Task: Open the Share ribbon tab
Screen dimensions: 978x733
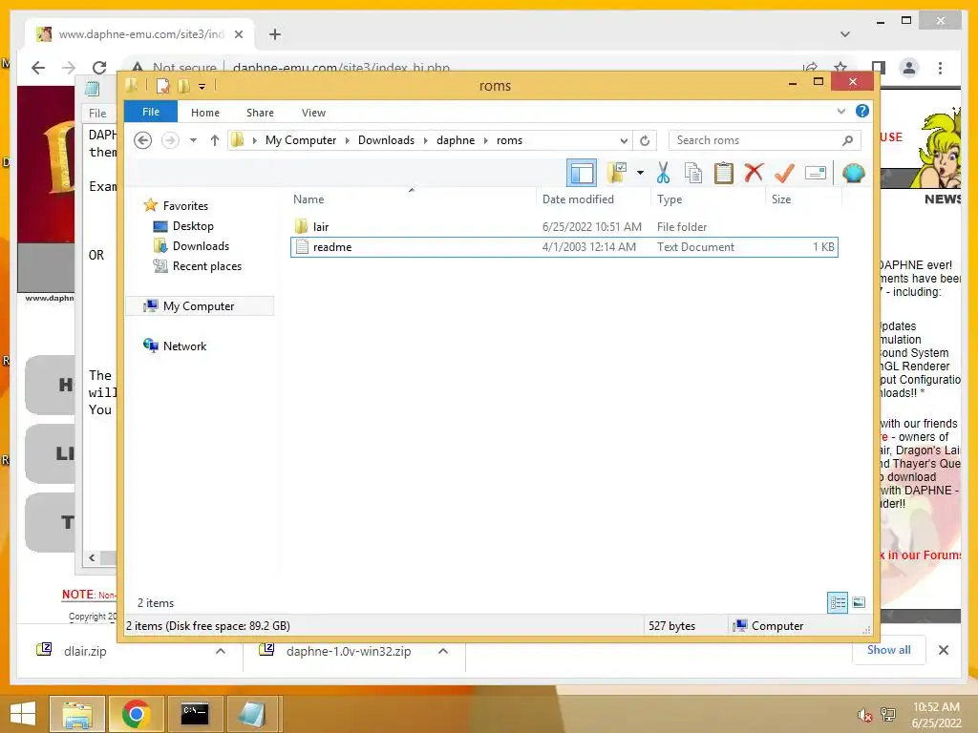Action: pyautogui.click(x=260, y=113)
